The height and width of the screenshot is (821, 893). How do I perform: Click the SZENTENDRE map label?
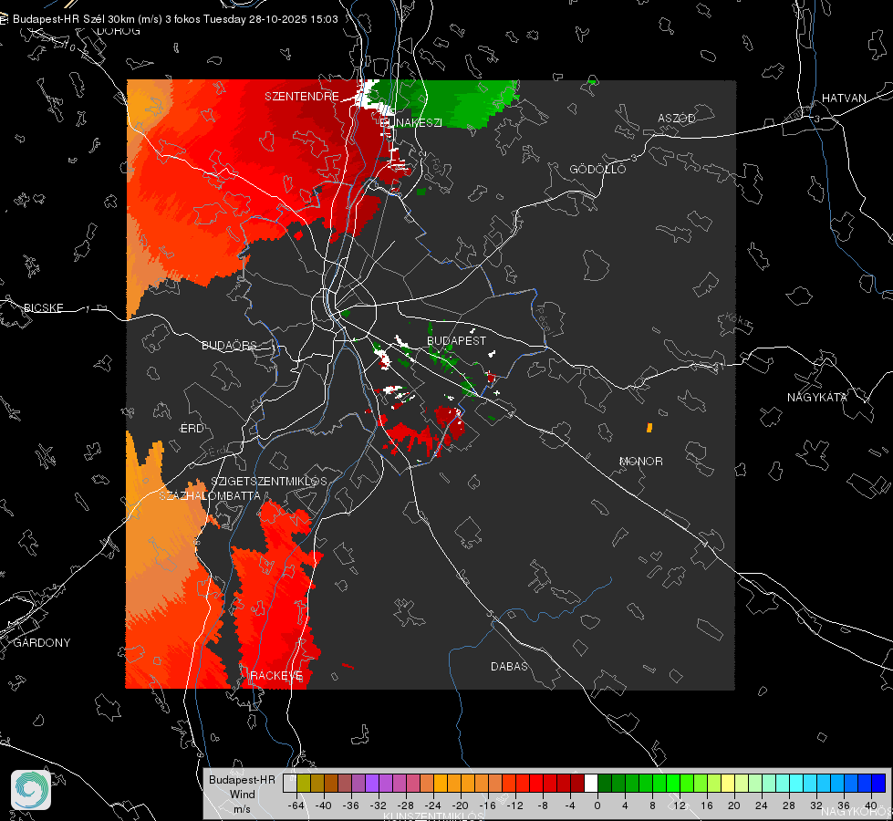[302, 97]
